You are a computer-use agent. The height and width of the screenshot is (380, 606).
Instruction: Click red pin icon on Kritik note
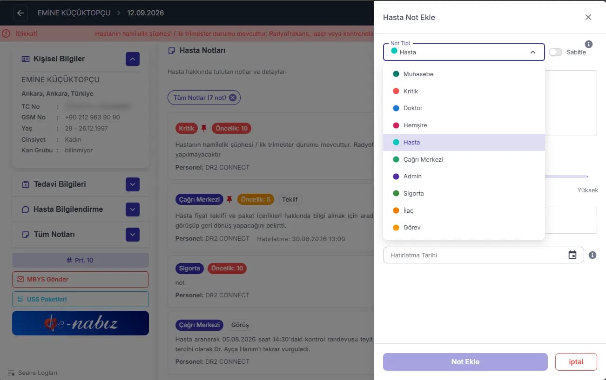pyautogui.click(x=204, y=128)
